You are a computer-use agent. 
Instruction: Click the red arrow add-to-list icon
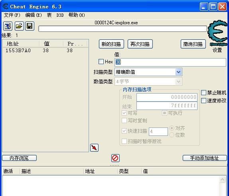pos(94,148)
